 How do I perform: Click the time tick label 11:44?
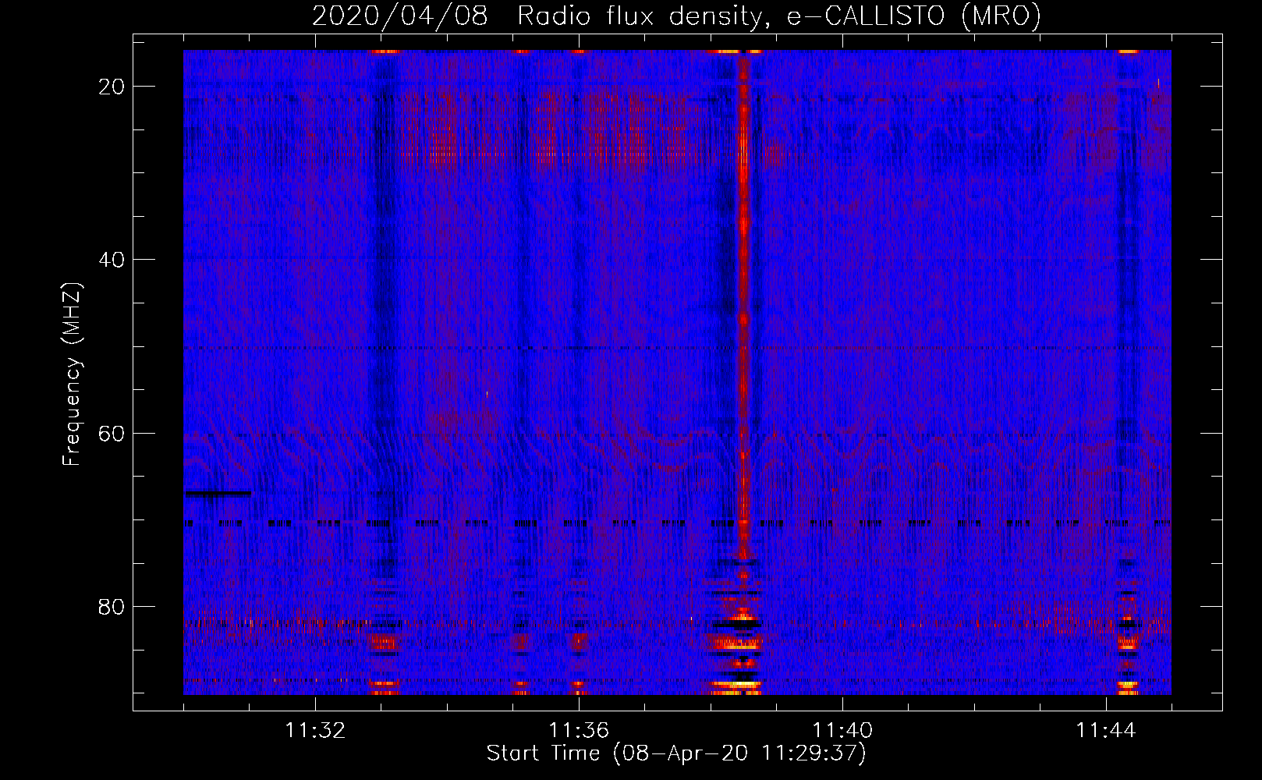(x=1106, y=731)
